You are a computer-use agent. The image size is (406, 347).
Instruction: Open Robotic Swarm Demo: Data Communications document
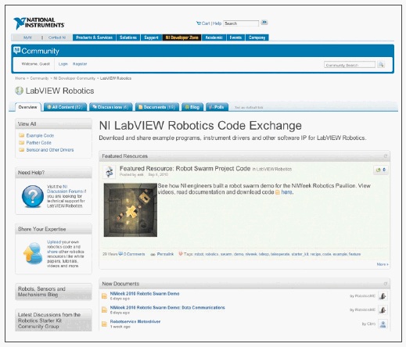tap(167, 307)
